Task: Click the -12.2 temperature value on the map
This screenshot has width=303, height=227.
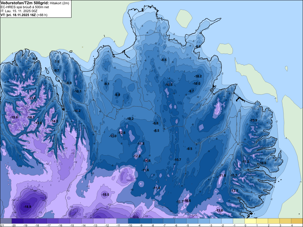Action: (x=137, y=156)
